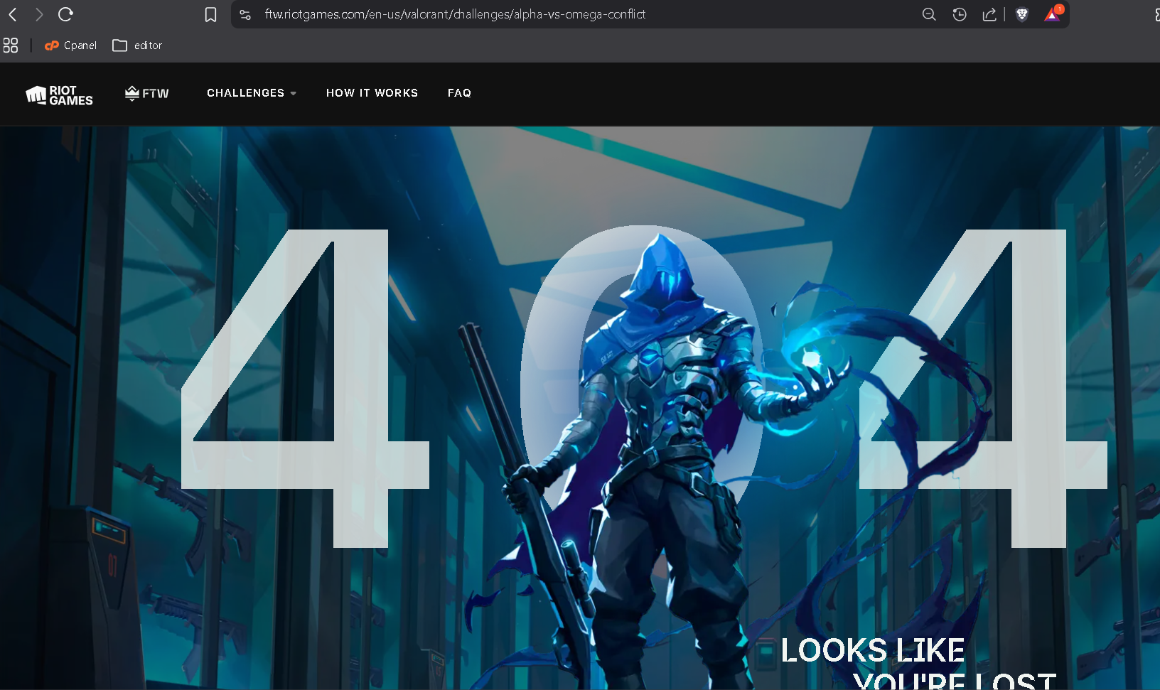Open the How It Works page
The image size is (1160, 690).
[x=372, y=93]
